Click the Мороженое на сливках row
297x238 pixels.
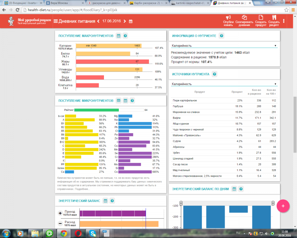(x=224, y=112)
